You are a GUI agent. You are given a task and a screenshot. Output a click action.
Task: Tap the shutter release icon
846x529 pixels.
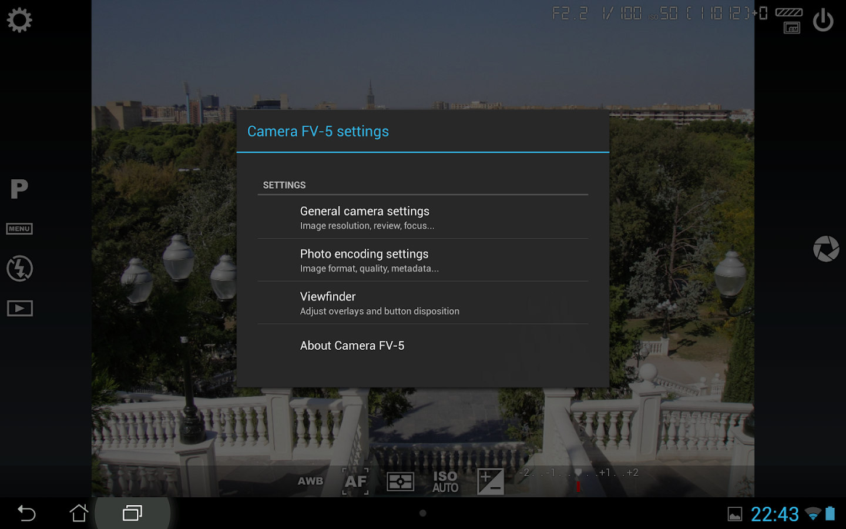pyautogui.click(x=826, y=249)
